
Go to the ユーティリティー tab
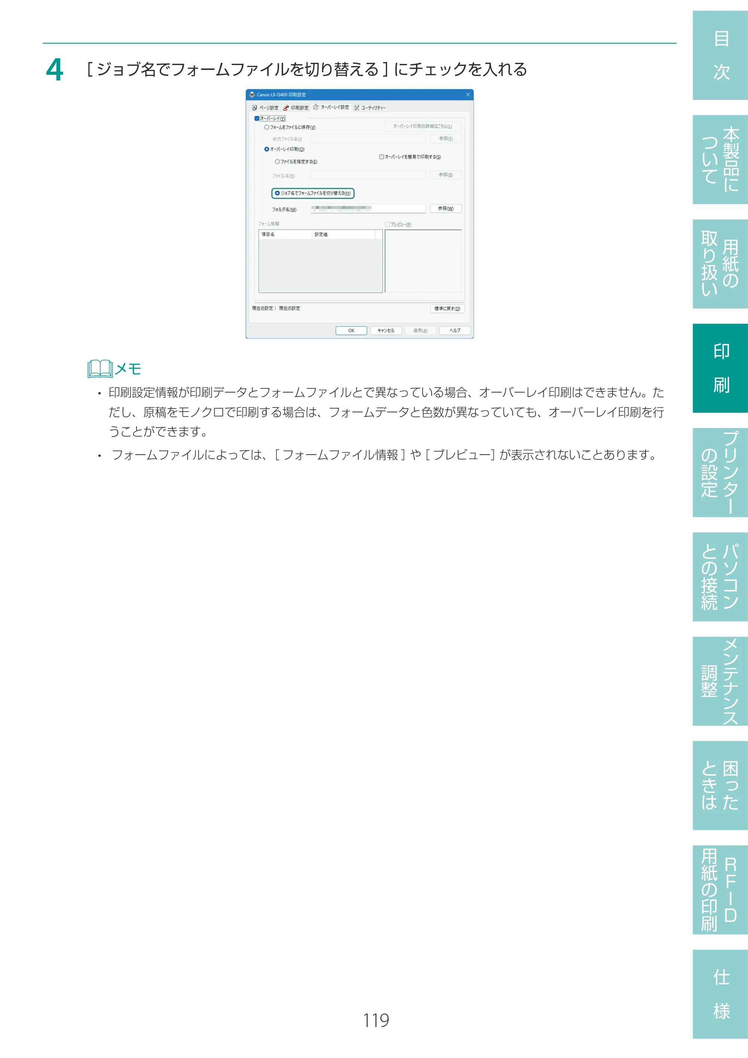369,108
